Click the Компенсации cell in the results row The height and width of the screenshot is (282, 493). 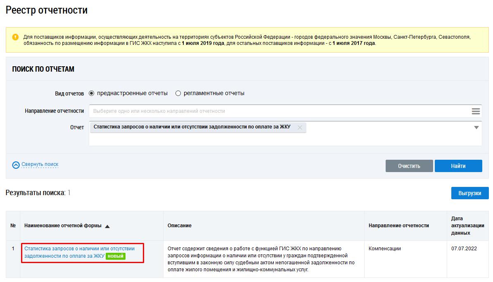click(385, 249)
